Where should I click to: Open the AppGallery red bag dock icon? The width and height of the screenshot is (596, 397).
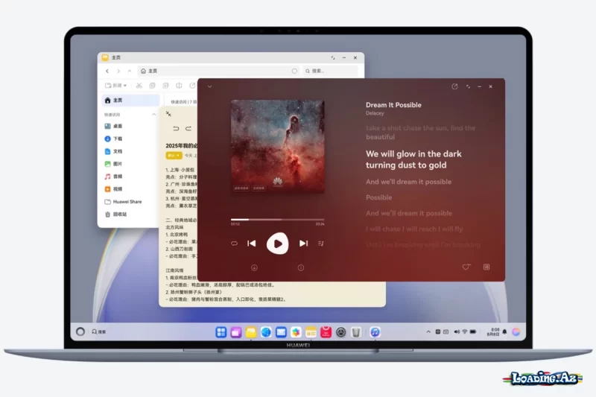point(326,332)
